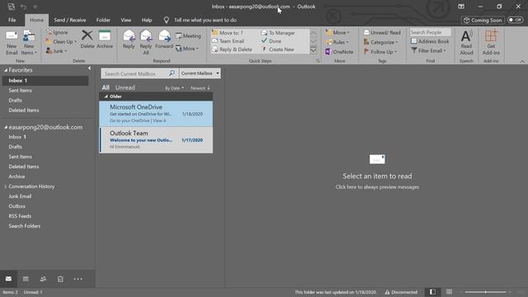The image size is (528, 297).
Task: Toggle Unread/Read status
Action: 382,32
